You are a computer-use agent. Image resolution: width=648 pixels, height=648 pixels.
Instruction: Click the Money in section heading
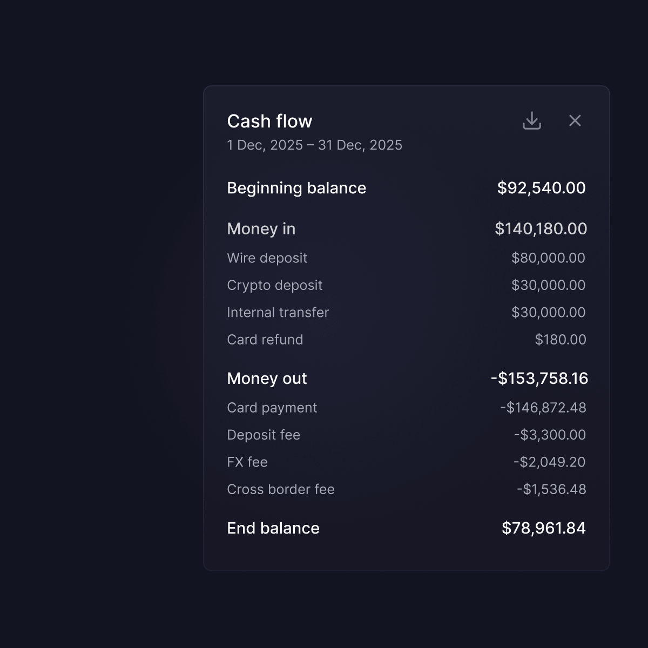[x=261, y=229]
